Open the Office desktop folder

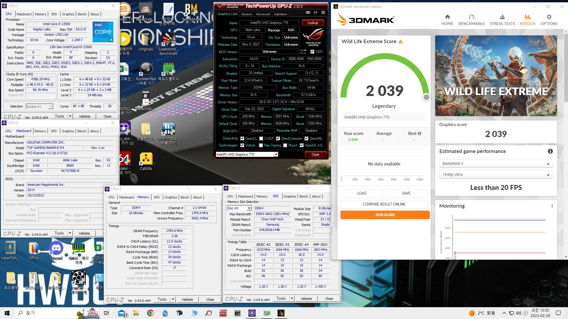pyautogui.click(x=34, y=251)
